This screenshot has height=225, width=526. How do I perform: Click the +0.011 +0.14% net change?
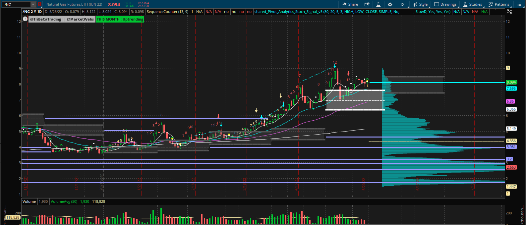(129, 4)
